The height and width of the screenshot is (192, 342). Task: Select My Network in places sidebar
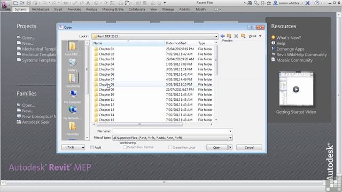pos(73,113)
